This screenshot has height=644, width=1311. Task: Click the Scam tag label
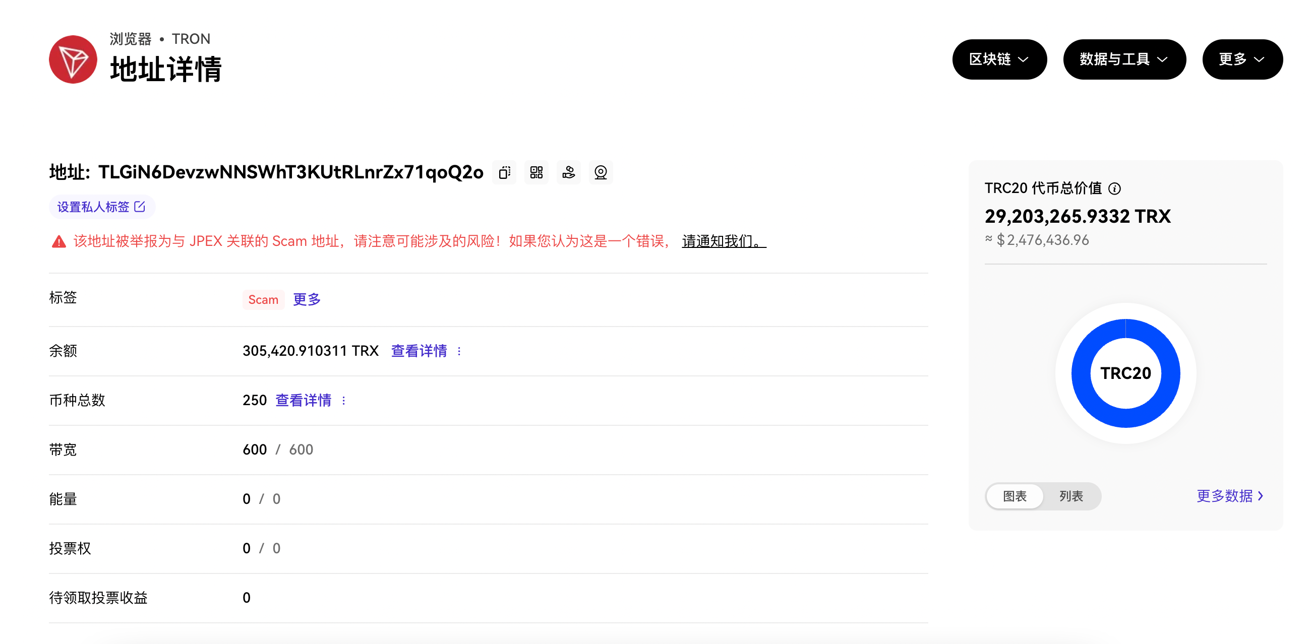[263, 300]
